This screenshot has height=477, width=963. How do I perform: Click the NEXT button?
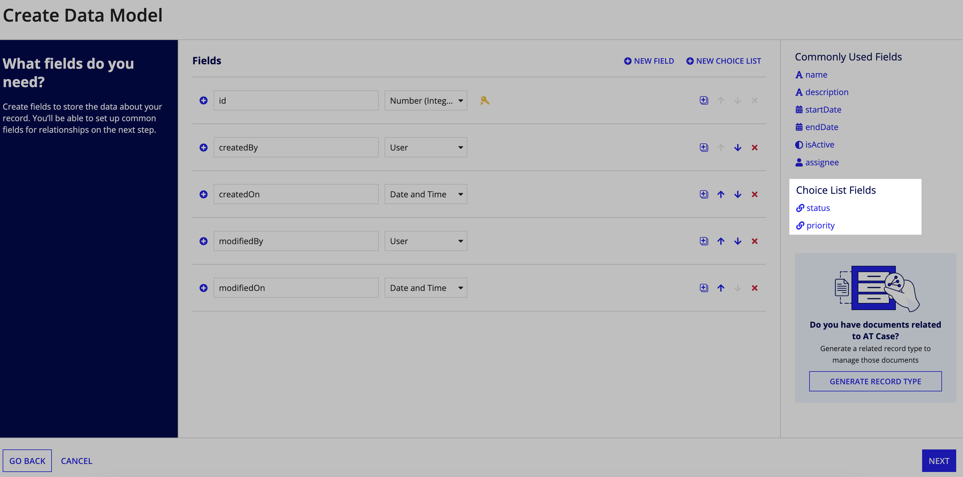(x=939, y=461)
